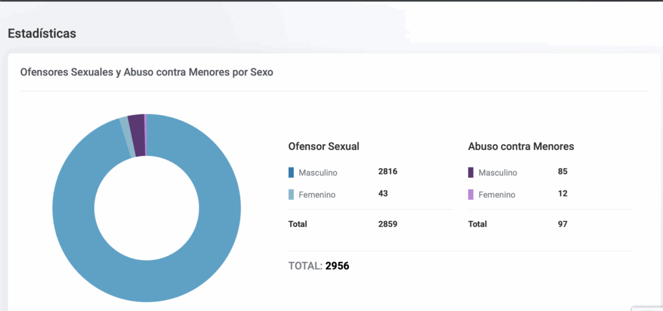Click the Femenino count 43
The width and height of the screenshot is (663, 311).
click(x=383, y=193)
